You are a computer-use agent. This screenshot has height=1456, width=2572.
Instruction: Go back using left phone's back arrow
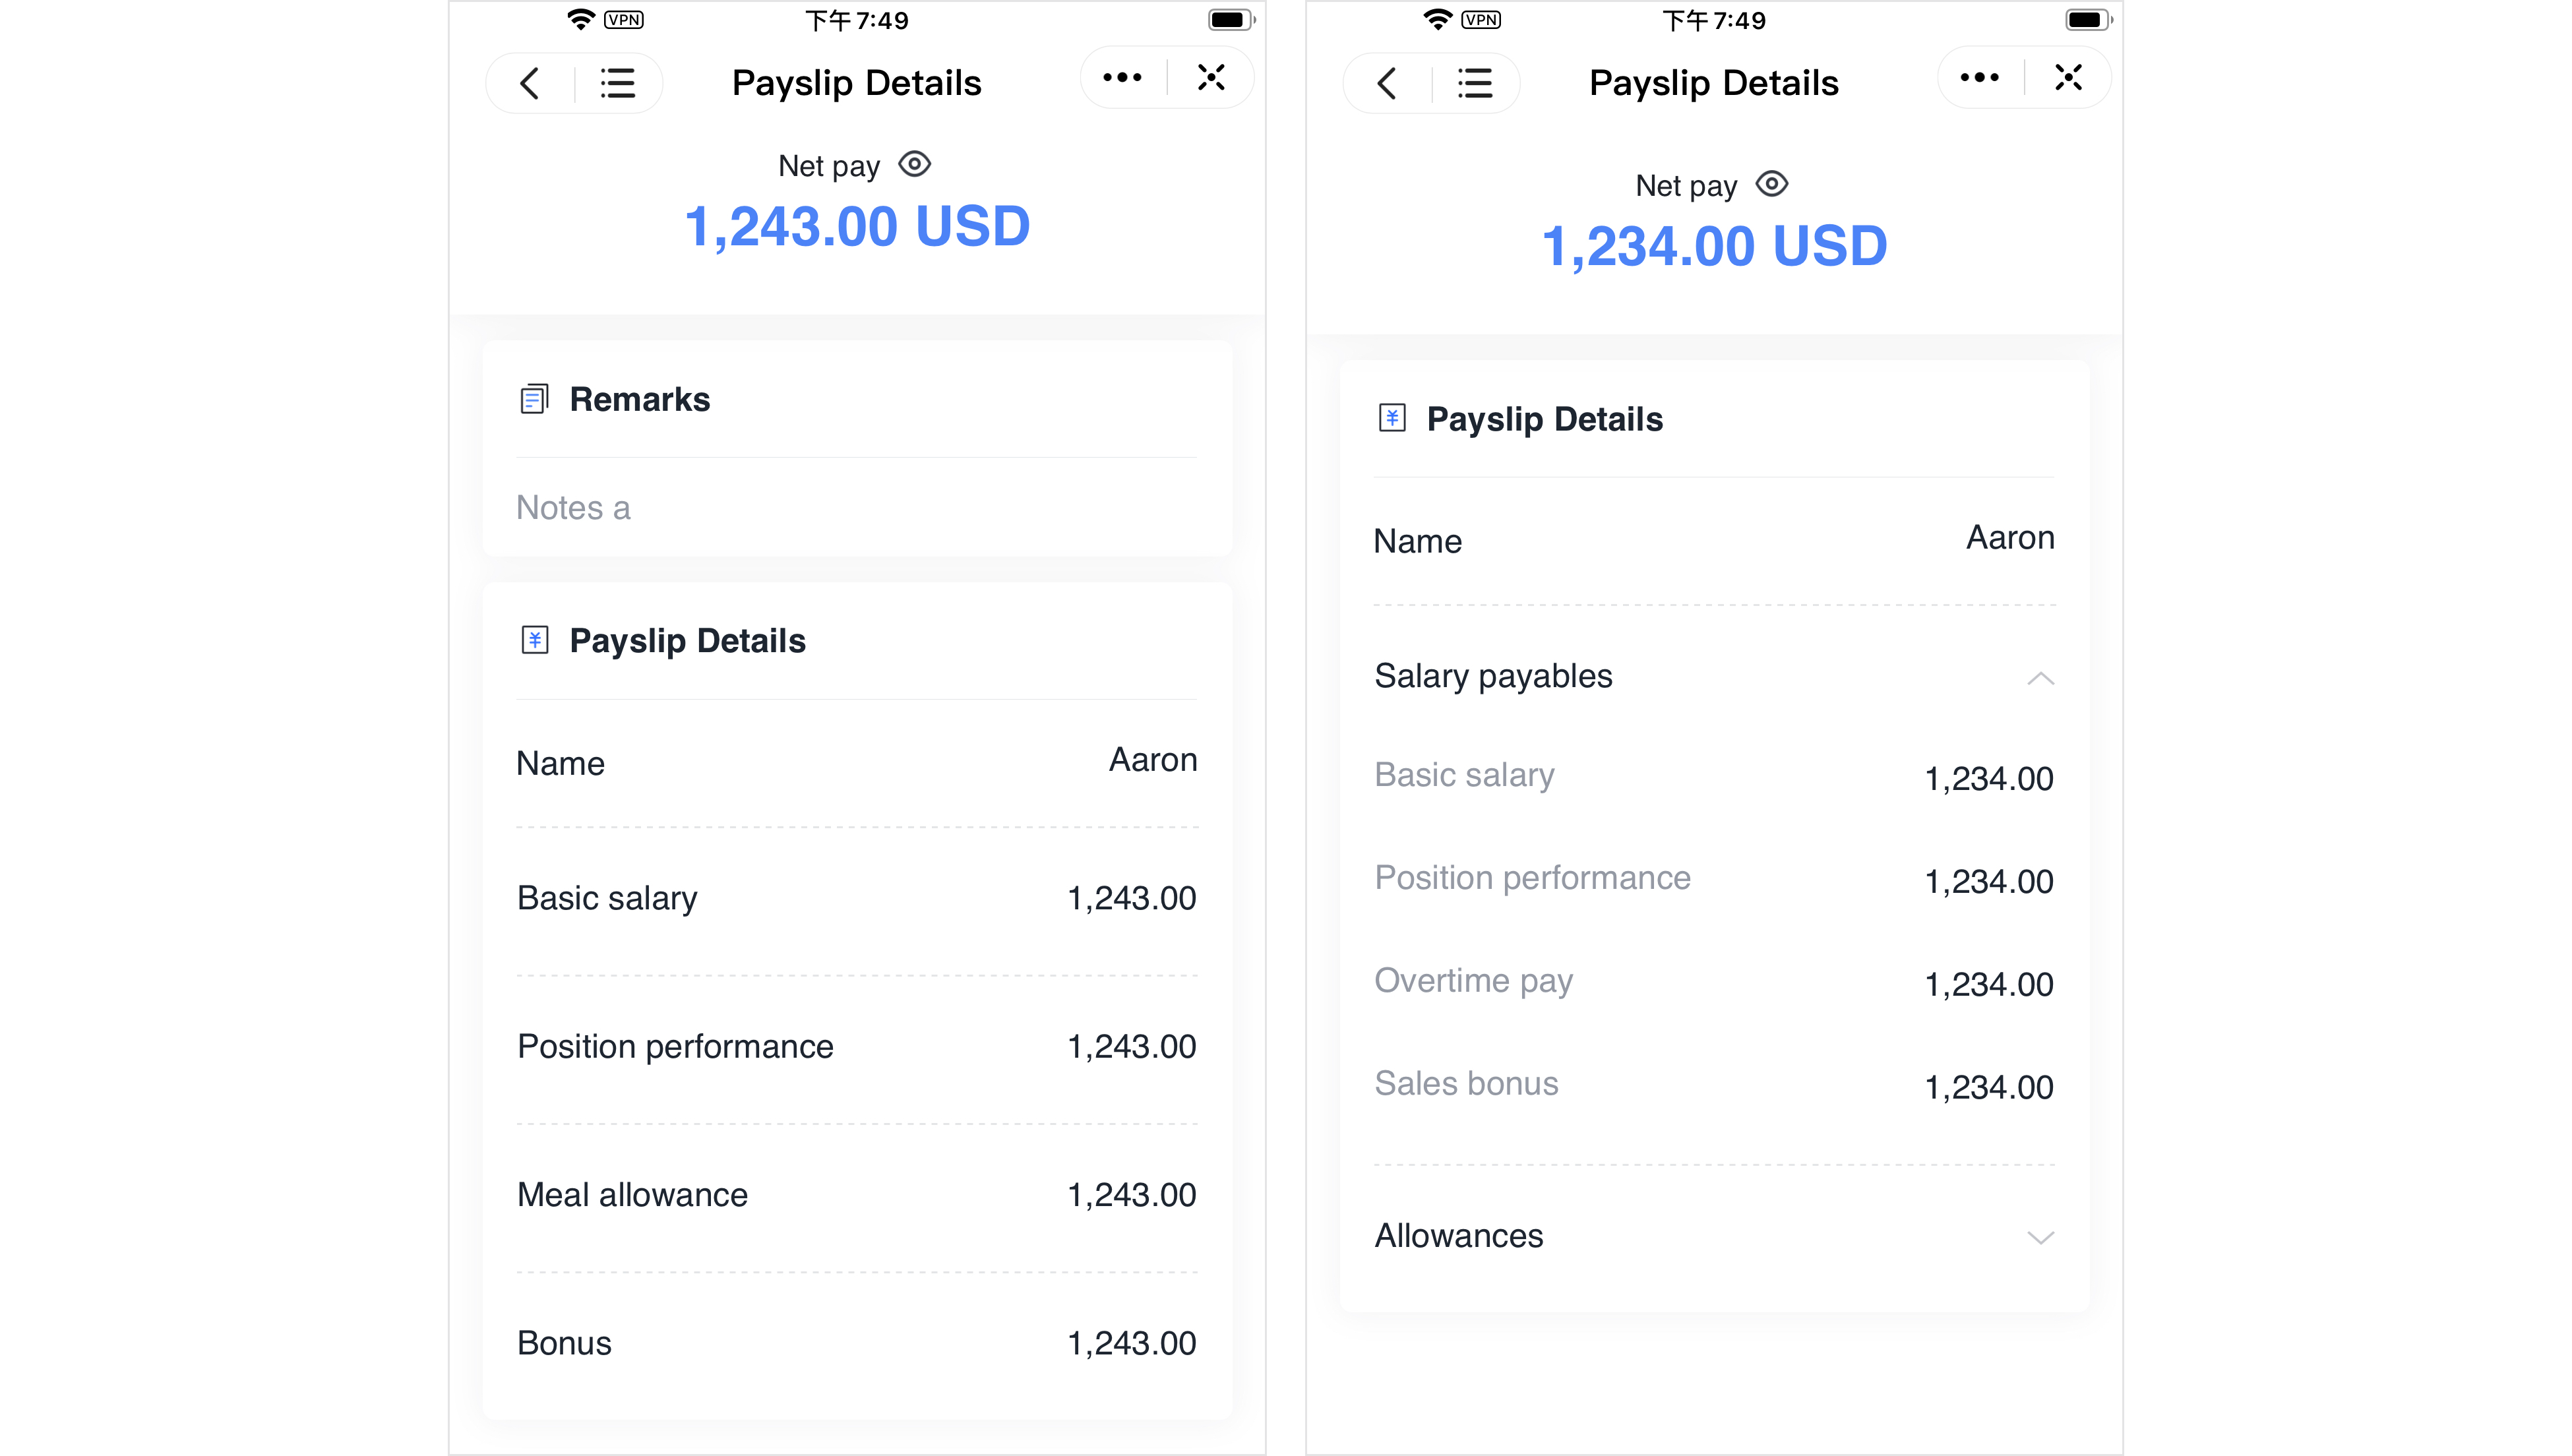tap(530, 83)
